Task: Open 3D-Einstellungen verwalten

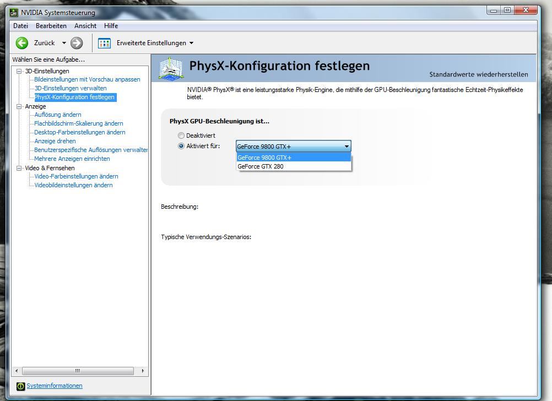Action: (71, 88)
